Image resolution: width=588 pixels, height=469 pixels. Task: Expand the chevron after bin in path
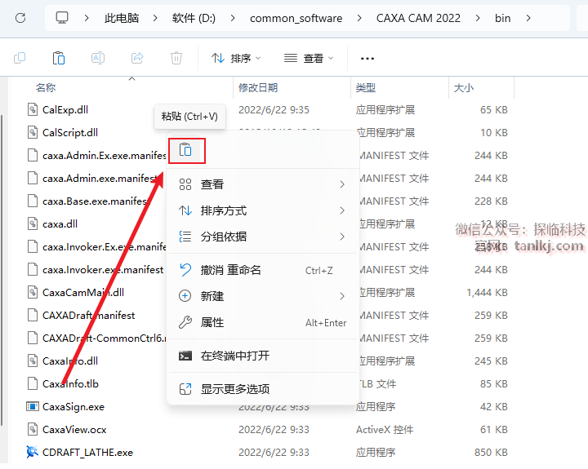(529, 17)
